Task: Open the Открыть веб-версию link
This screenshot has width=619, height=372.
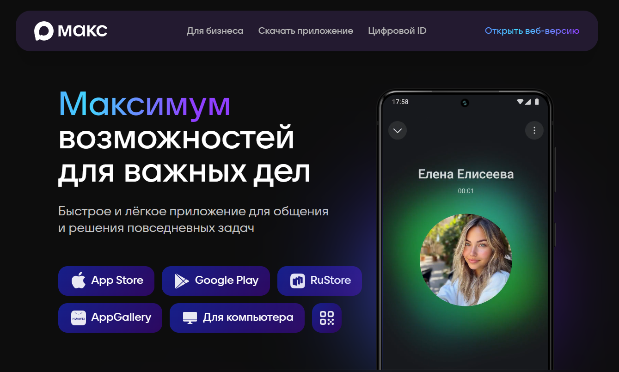Action: pyautogui.click(x=532, y=31)
